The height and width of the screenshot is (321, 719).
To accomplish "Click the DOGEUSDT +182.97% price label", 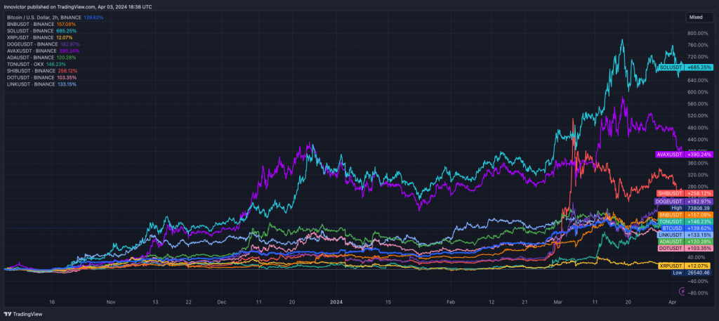I will point(684,202).
